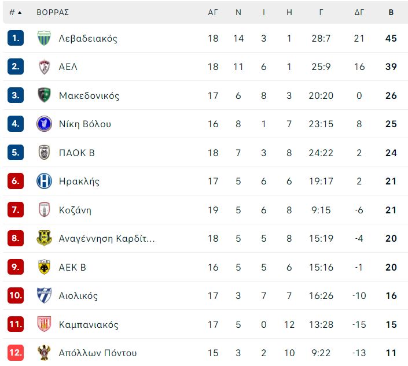
Task: Click the blue position badge 1.
Action: (16, 38)
